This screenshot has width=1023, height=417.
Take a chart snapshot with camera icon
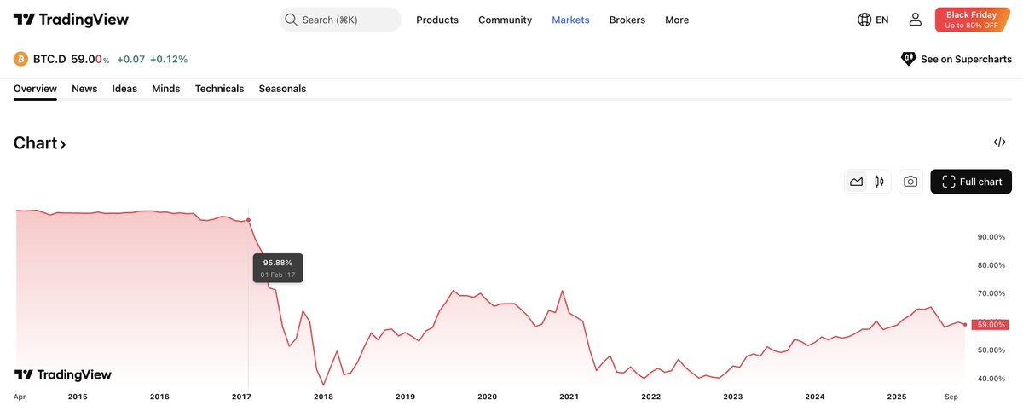[x=910, y=182]
